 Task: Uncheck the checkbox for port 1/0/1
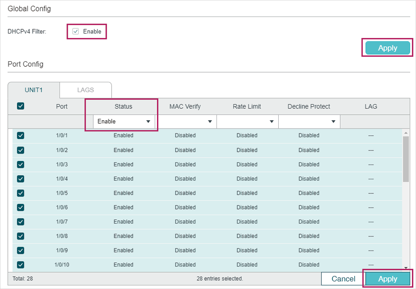[x=21, y=135]
